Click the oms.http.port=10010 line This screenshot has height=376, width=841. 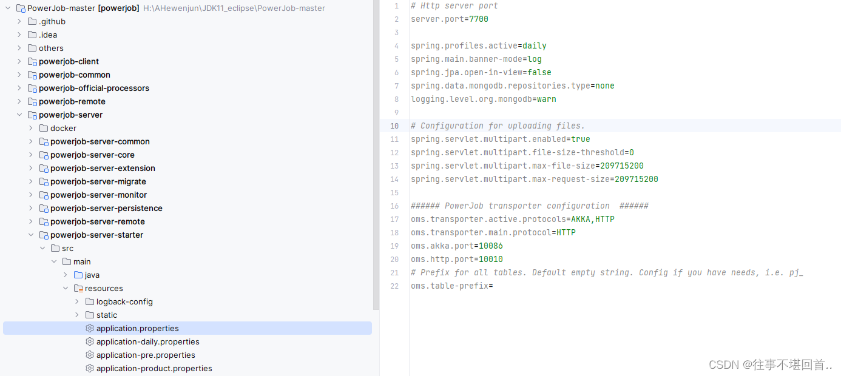click(457, 259)
